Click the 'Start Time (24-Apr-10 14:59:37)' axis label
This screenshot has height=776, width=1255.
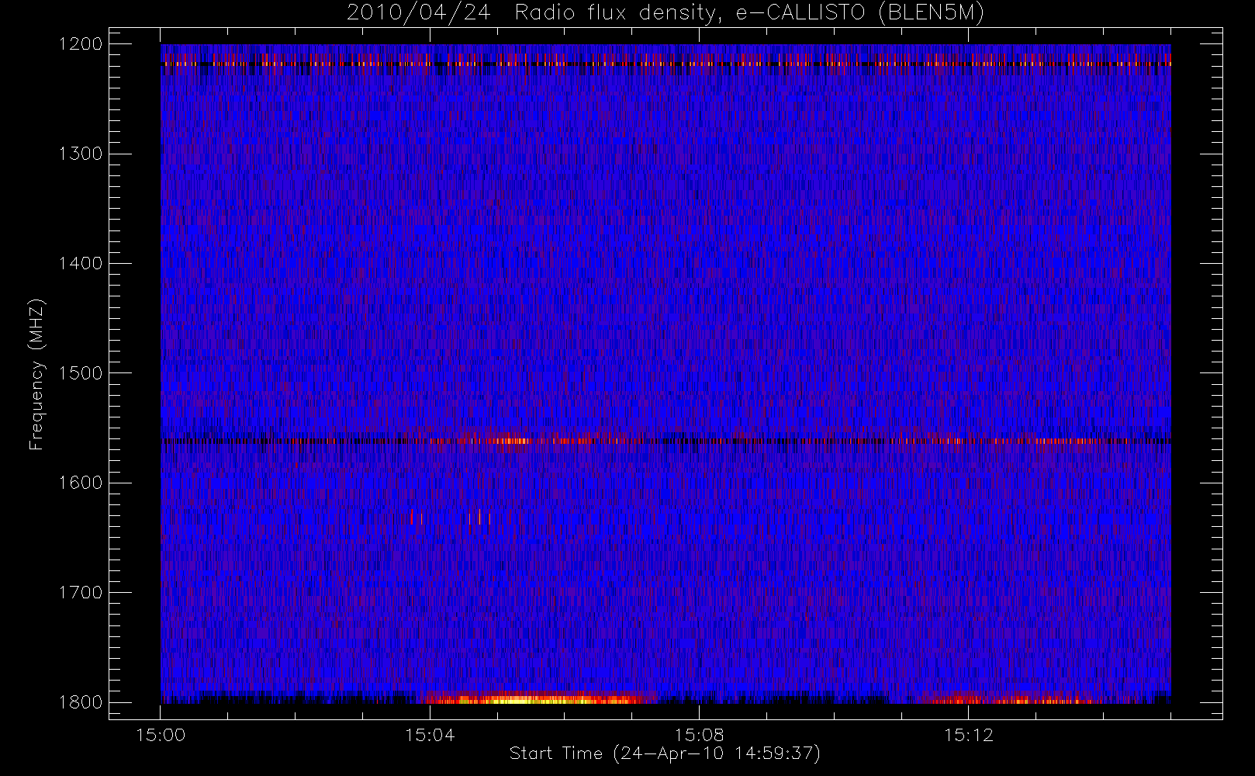click(x=665, y=753)
